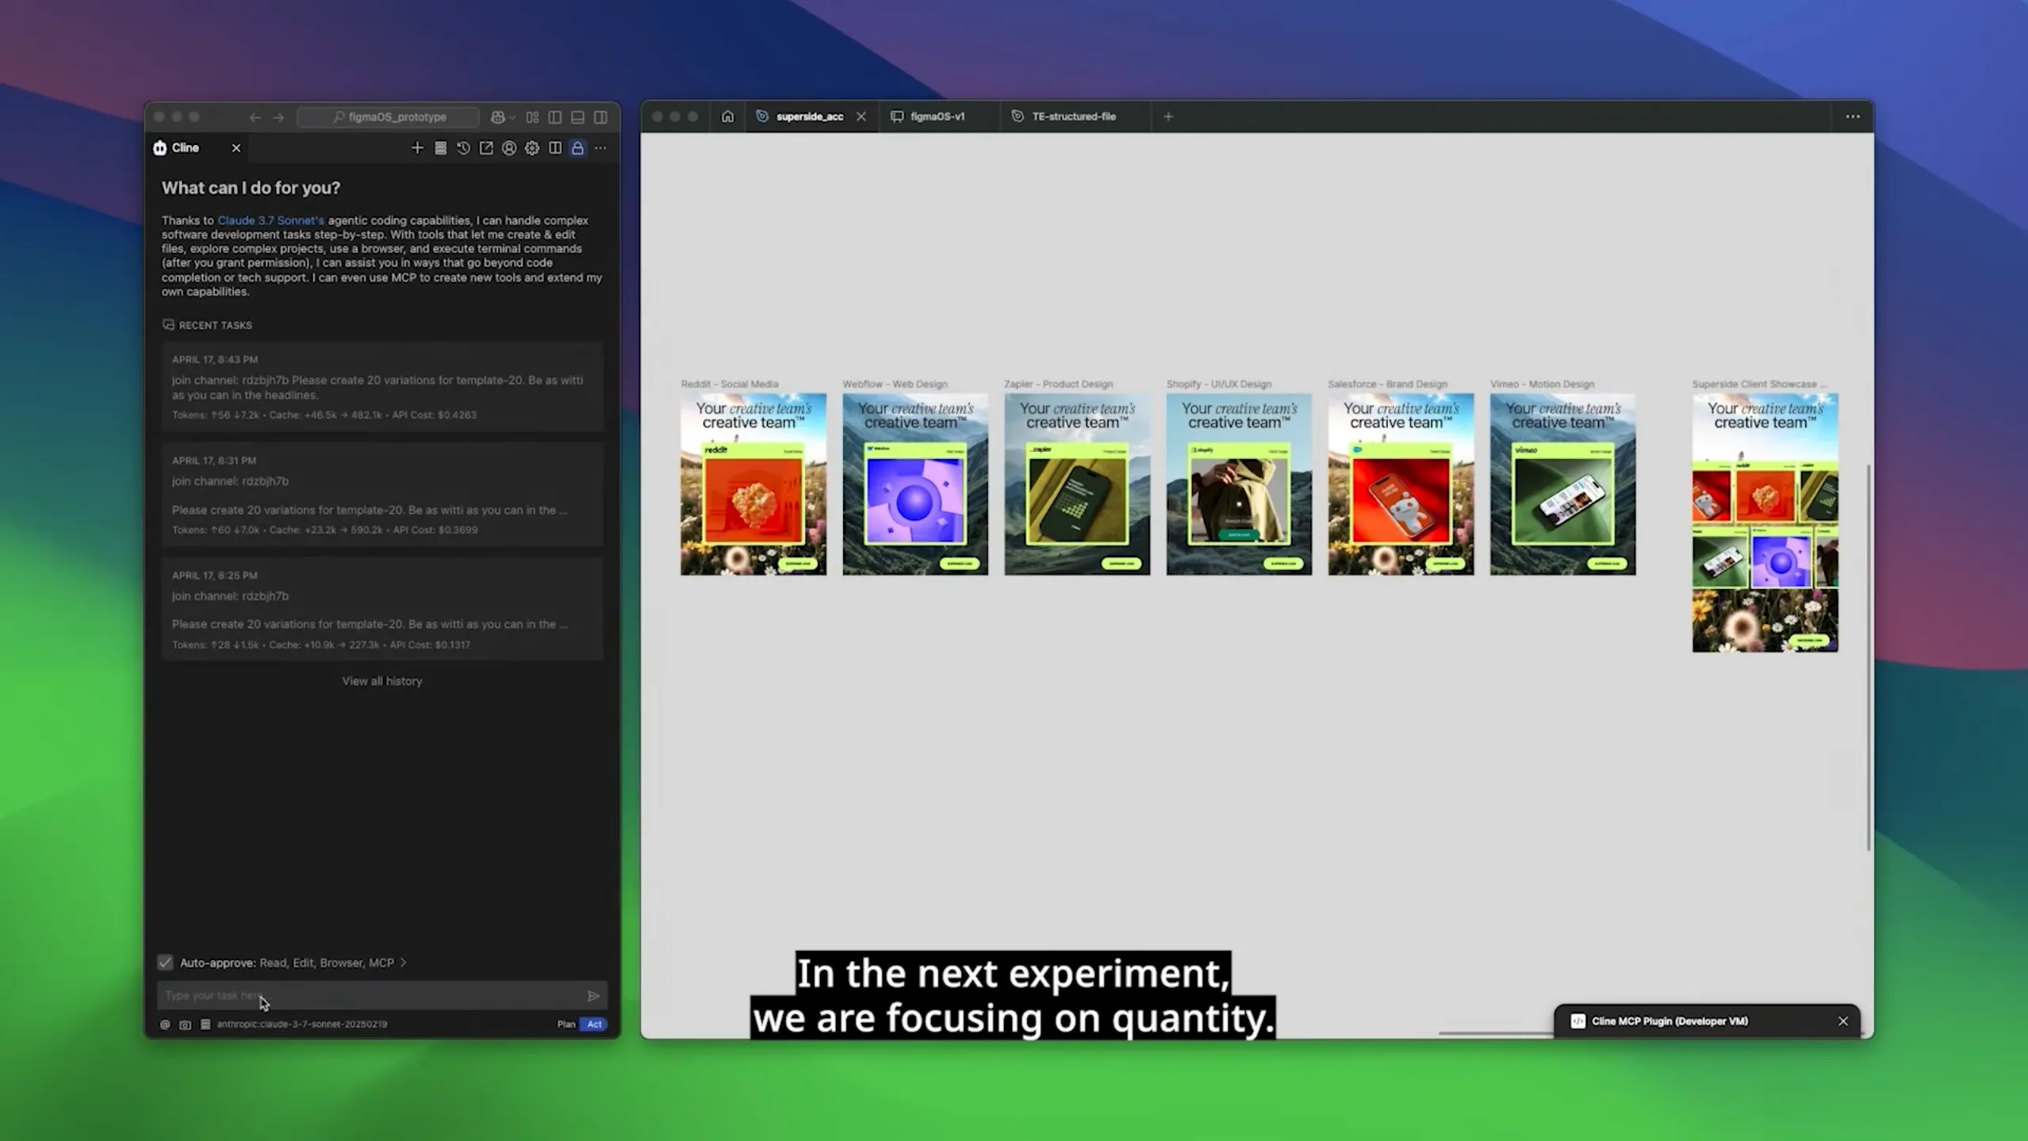The width and height of the screenshot is (2028, 1141).
Task: Toggle bottom panel layout icon
Action: coord(578,117)
